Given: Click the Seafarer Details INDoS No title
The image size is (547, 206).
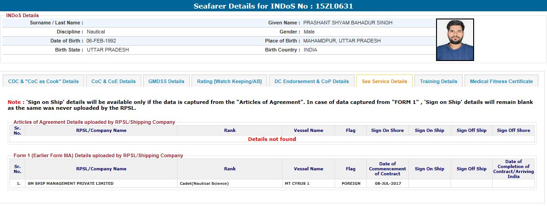Looking at the screenshot, I should (273, 6).
